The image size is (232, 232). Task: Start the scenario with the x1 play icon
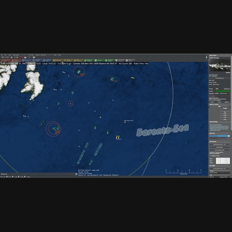point(16,57)
